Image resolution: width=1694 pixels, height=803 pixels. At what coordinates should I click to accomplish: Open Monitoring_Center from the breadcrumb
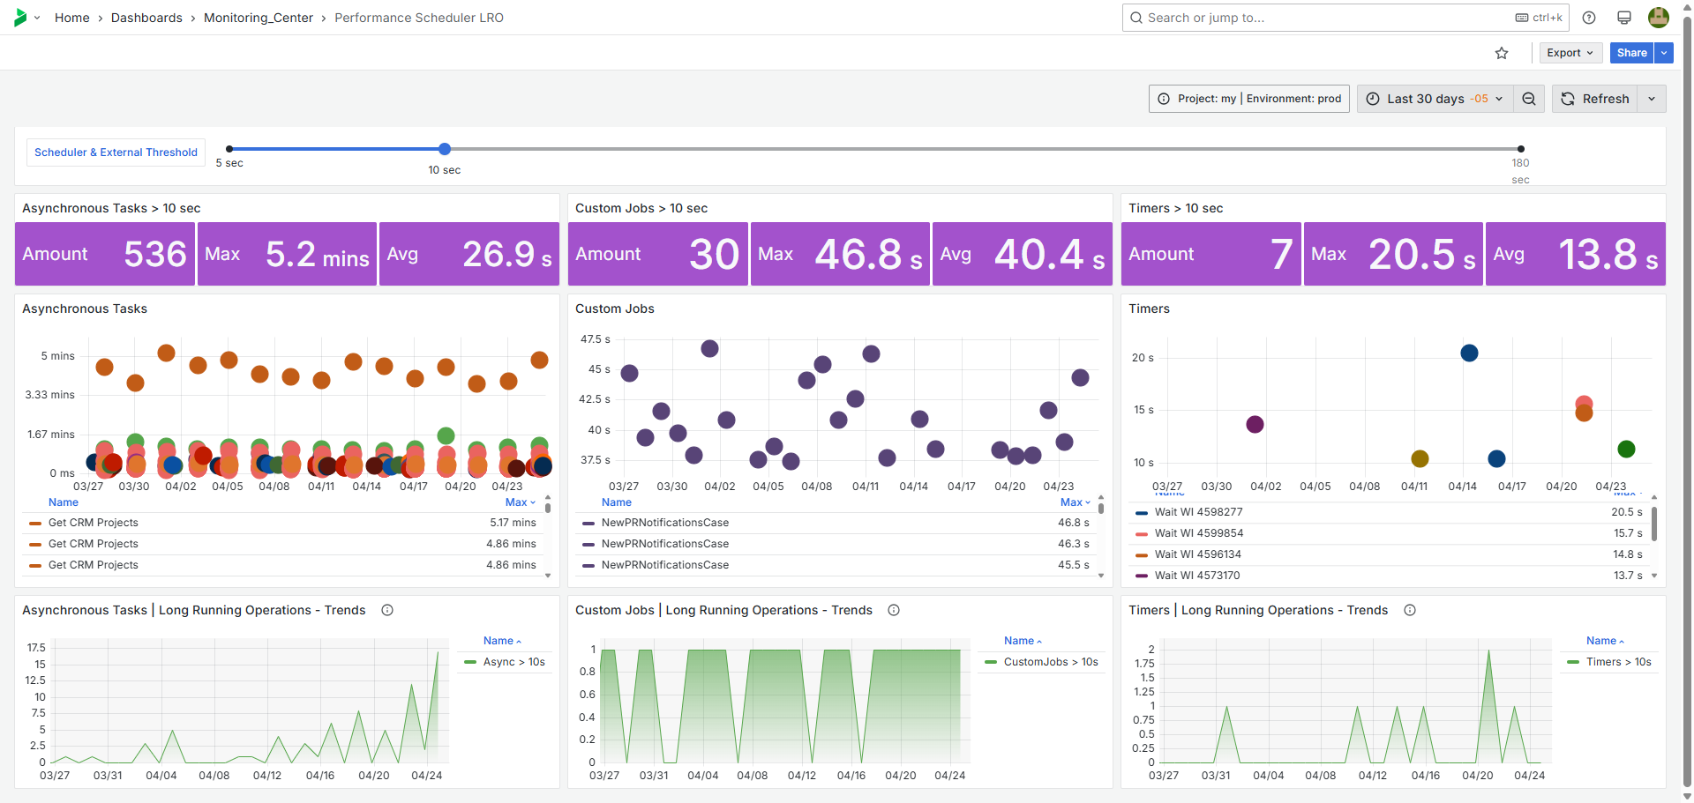point(258,17)
